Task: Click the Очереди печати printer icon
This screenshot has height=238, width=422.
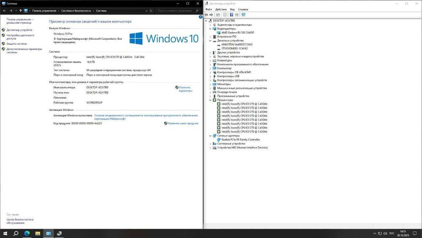Action: (x=214, y=92)
